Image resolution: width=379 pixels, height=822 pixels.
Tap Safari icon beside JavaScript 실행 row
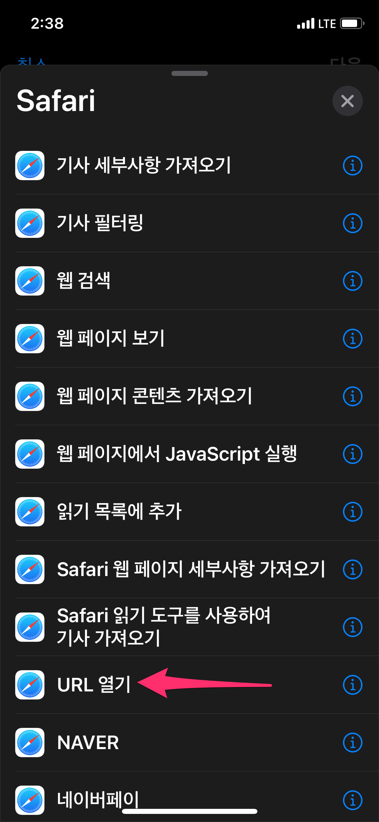(30, 454)
